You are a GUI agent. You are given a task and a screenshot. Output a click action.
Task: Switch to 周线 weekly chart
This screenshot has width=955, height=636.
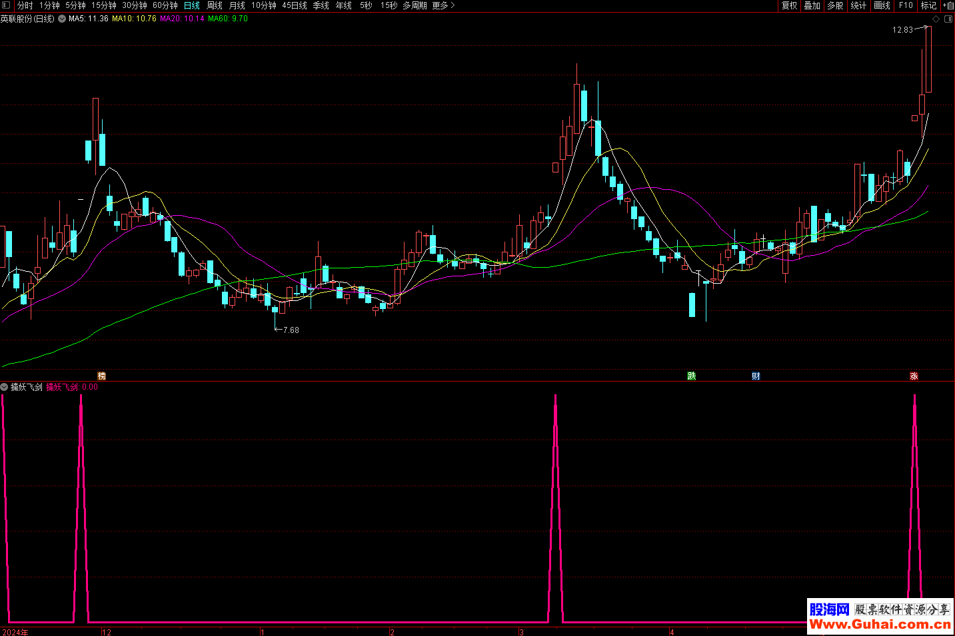tap(215, 5)
